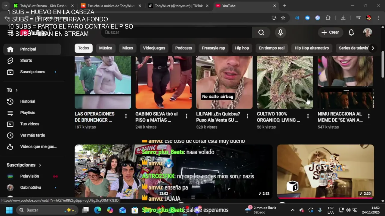Select Hip hop filter chip
The height and width of the screenshot is (216, 385).
242,48
